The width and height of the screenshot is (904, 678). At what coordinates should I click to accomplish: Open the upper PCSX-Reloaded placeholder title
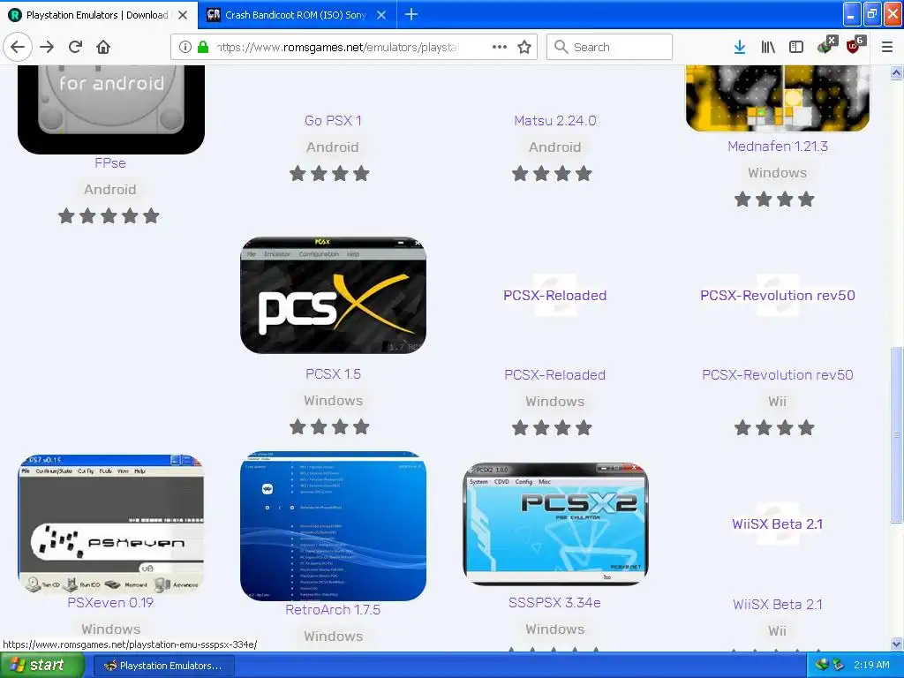tap(554, 295)
